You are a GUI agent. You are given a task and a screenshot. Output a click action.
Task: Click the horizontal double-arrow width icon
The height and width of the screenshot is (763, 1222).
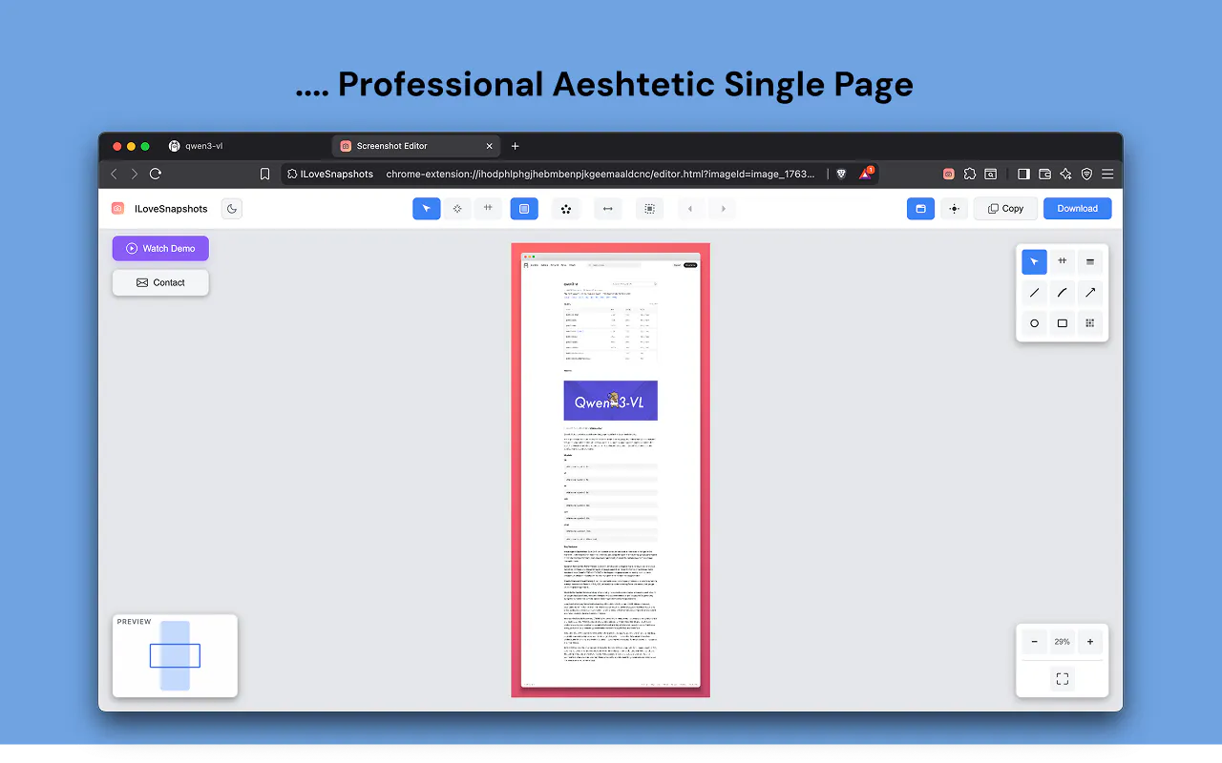[607, 209]
